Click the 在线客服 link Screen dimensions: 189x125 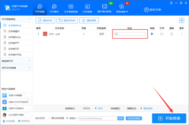[x=9, y=121]
